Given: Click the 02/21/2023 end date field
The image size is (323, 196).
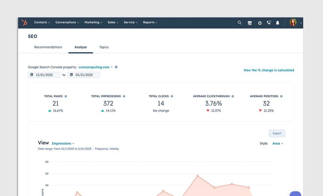Looking at the screenshot, I should coord(84,75).
